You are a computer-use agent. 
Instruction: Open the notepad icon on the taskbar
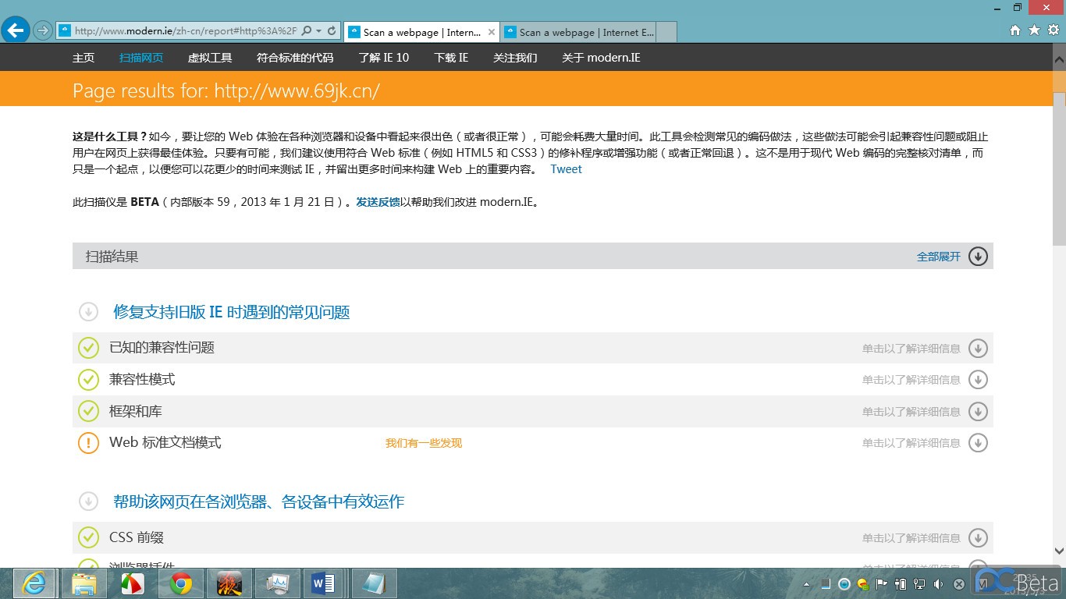pos(374,583)
